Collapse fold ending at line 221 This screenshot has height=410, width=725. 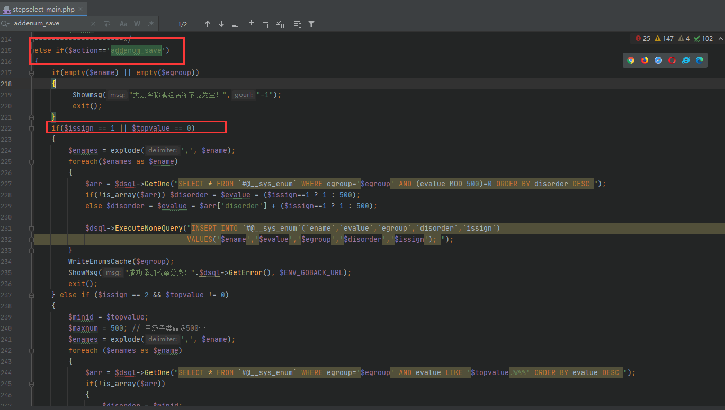(32, 117)
